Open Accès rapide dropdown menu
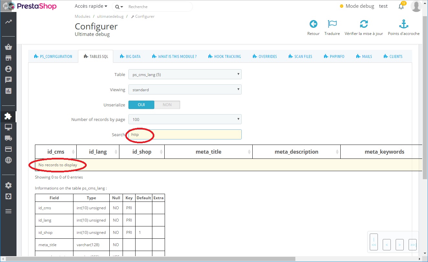 pyautogui.click(x=91, y=6)
